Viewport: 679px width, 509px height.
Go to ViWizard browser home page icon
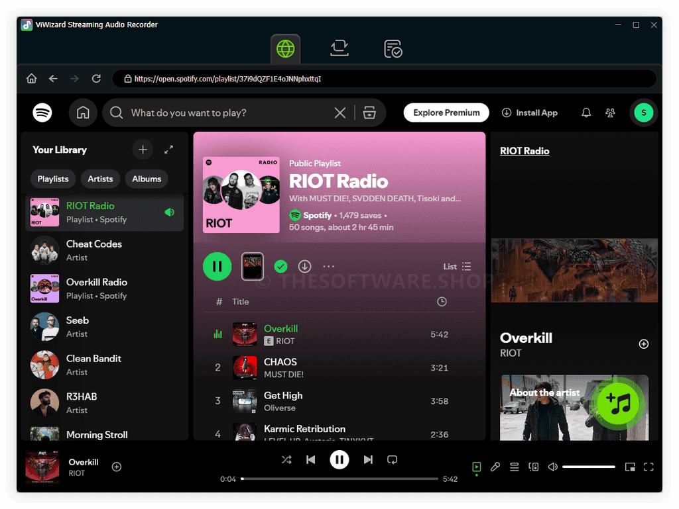pyautogui.click(x=32, y=79)
